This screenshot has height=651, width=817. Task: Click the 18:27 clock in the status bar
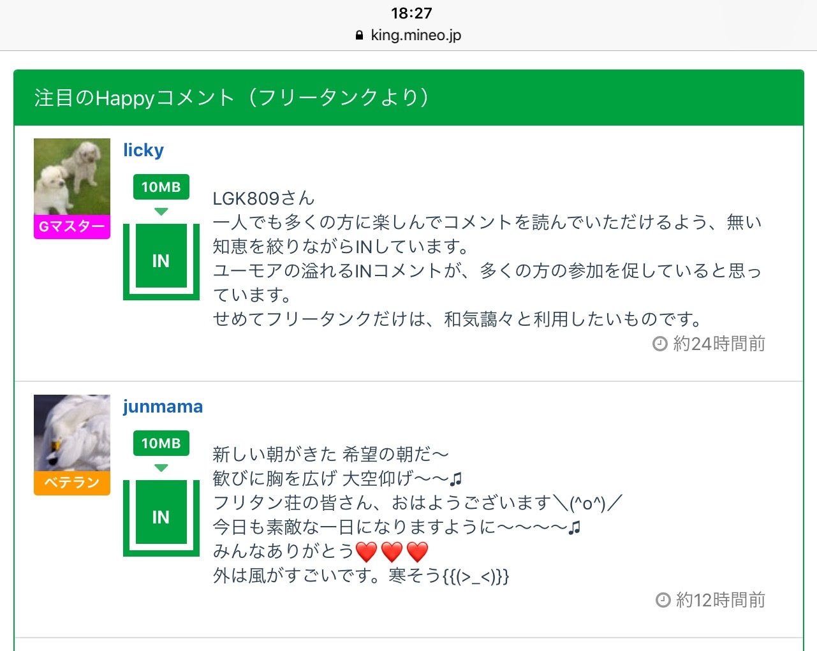point(411,13)
